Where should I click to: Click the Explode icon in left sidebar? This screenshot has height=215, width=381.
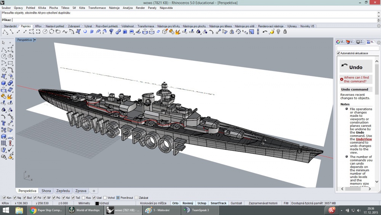point(10,96)
